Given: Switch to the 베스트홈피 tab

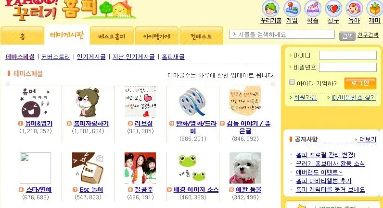Looking at the screenshot, I should (112, 36).
